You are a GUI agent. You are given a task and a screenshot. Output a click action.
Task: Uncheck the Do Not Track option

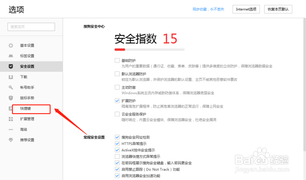pyautogui.click(x=117, y=169)
